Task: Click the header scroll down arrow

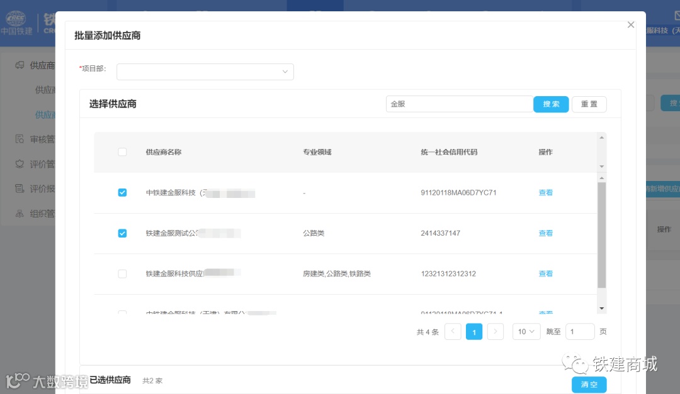Action: (601, 167)
